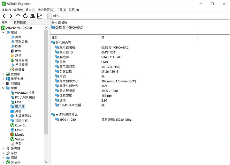This screenshot has width=230, height=165.
Task: Select the 存放 storage icon
Action: [x=8, y=153]
